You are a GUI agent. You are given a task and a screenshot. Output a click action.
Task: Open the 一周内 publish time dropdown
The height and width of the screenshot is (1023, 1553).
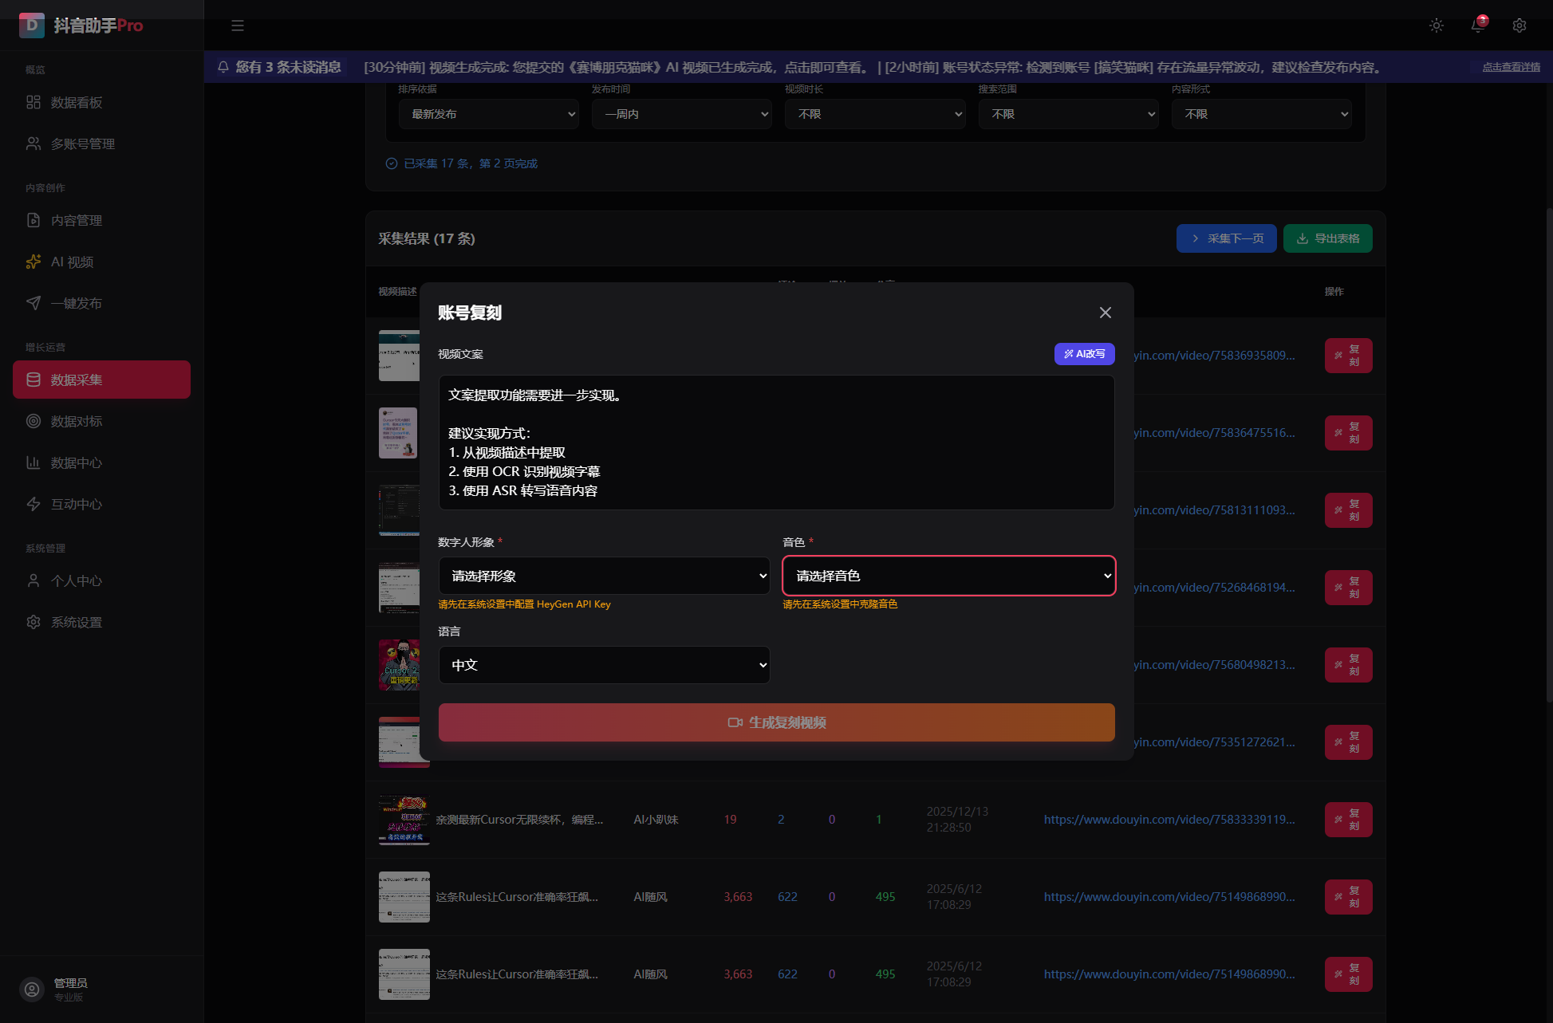click(681, 114)
